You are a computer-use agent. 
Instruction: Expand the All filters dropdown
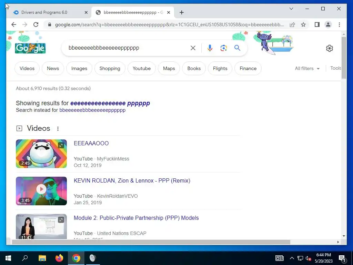tap(307, 68)
